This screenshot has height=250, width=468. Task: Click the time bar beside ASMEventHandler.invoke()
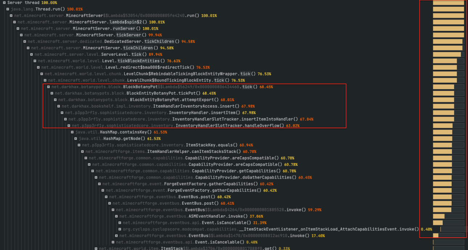448,216
